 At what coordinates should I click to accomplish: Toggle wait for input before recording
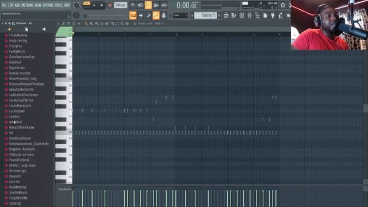(140, 5)
